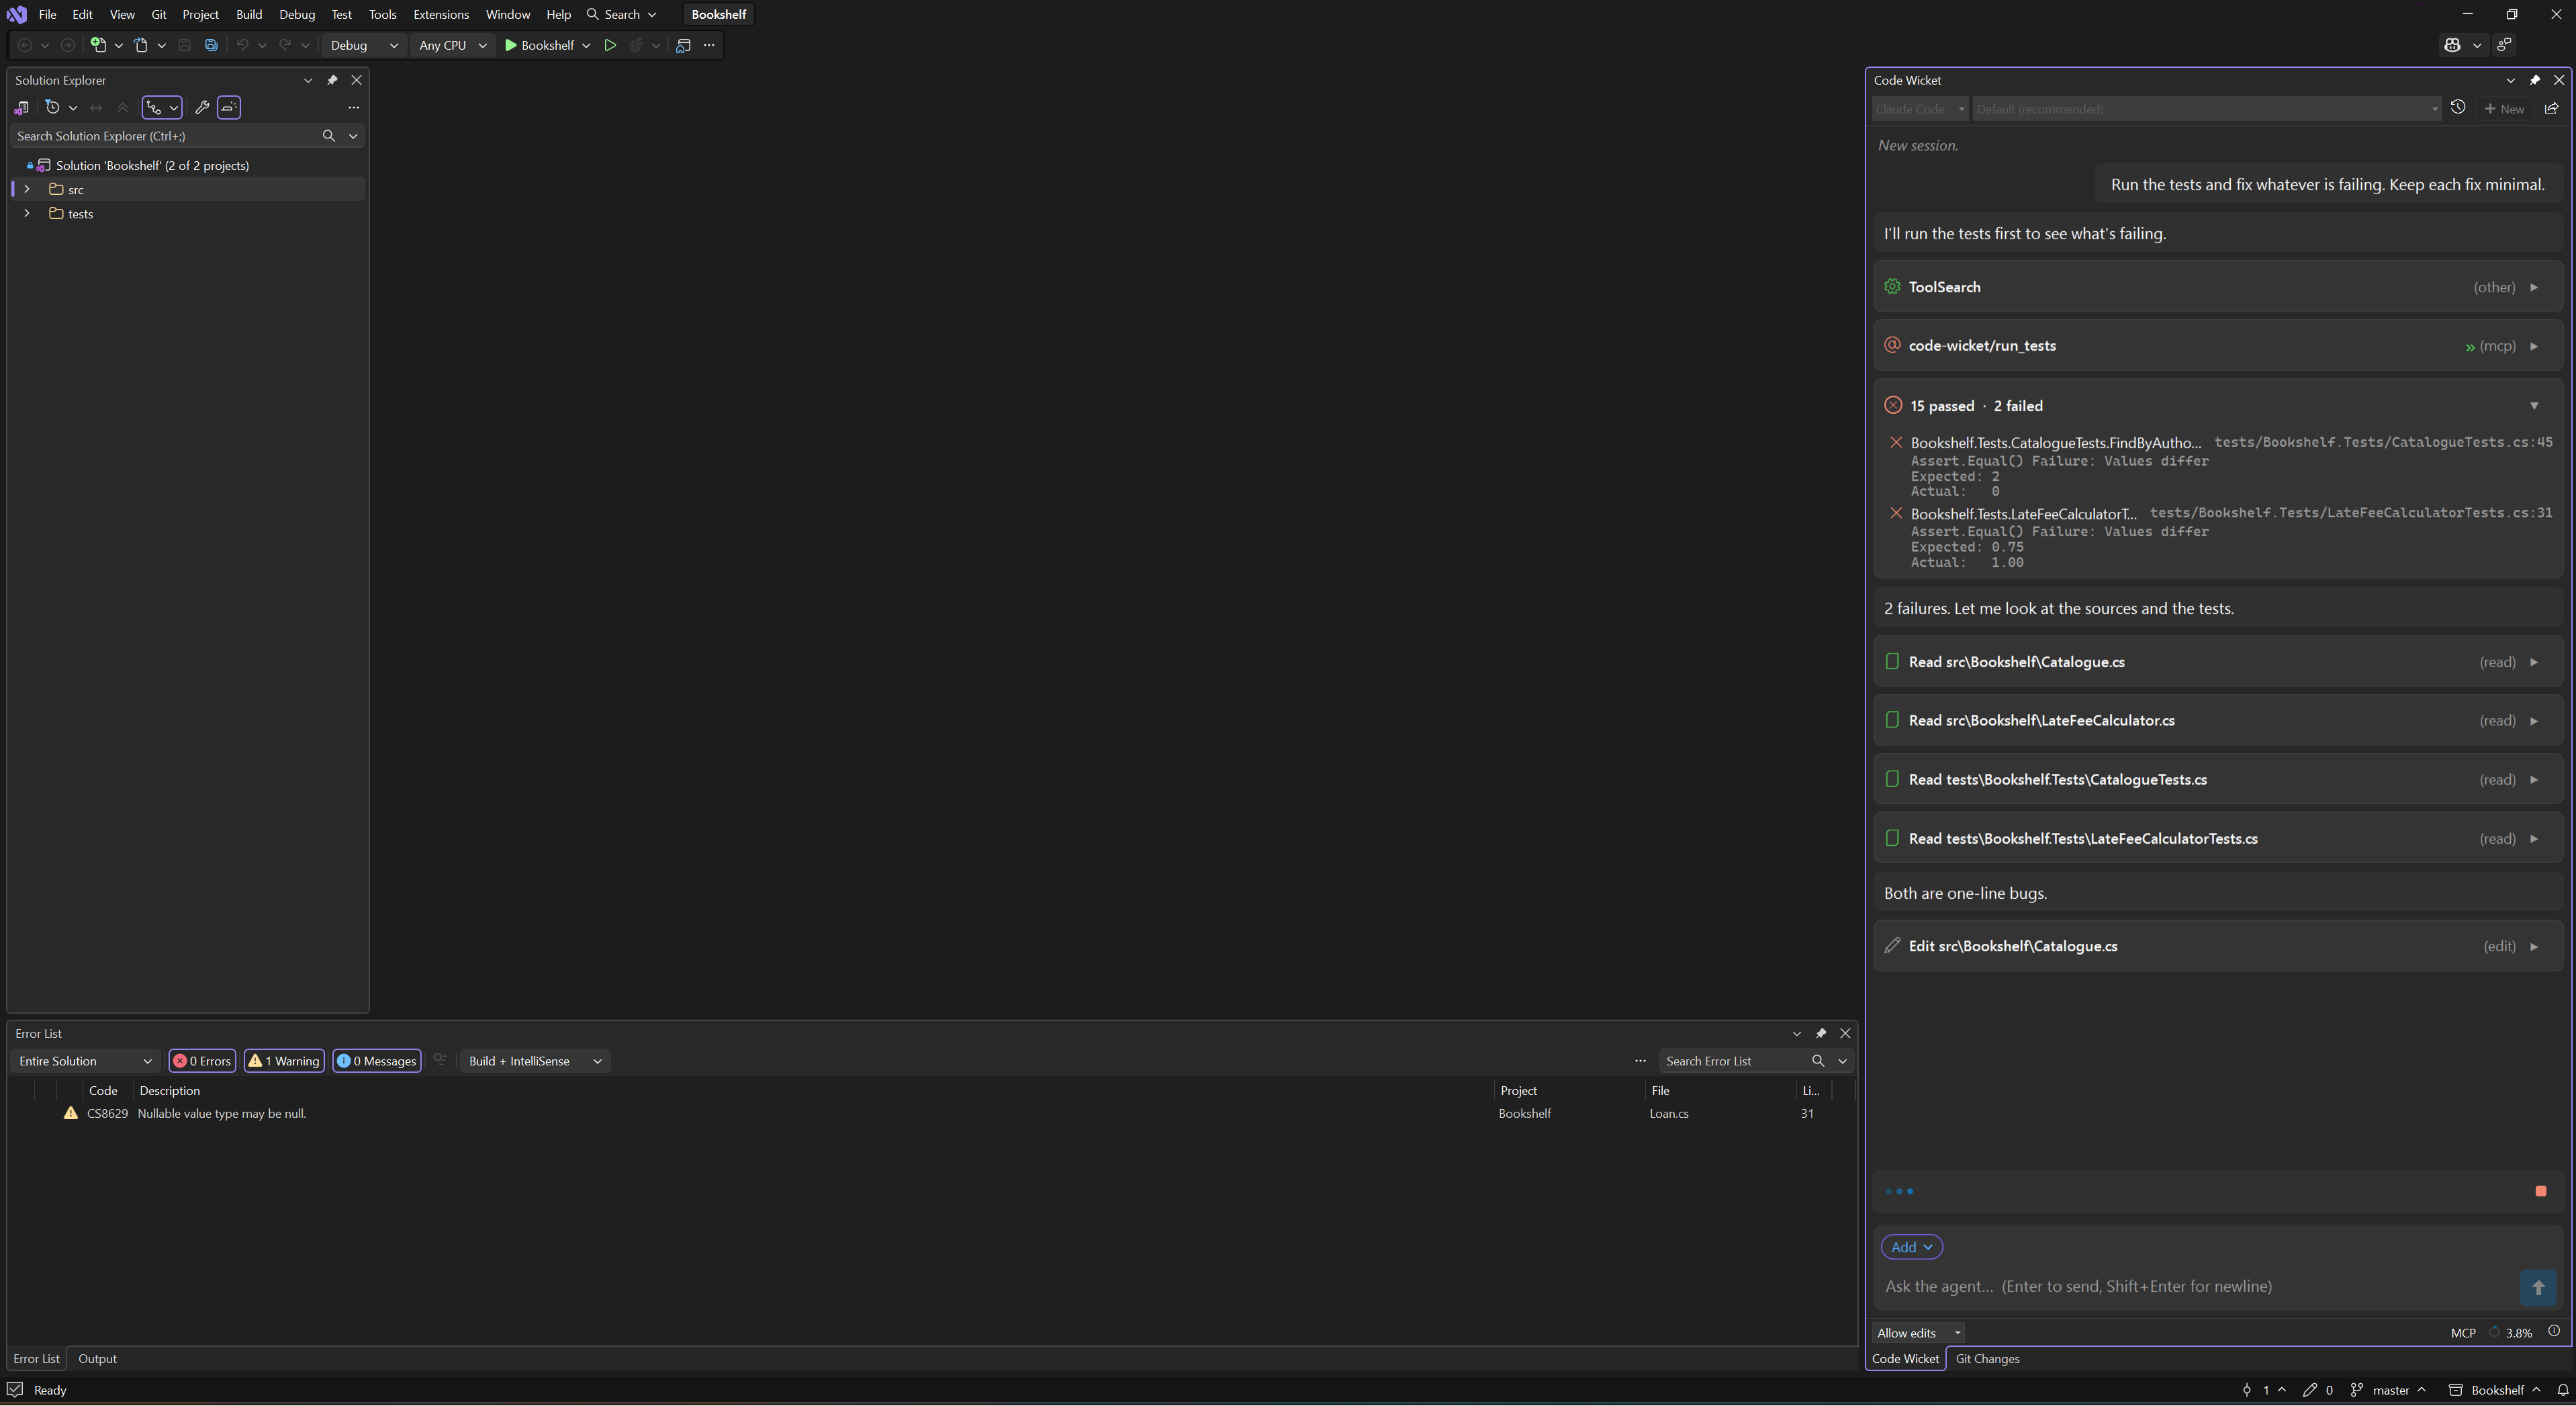Open the Build + IntelliSense dropdown
This screenshot has width=2576, height=1406.
click(x=535, y=1061)
